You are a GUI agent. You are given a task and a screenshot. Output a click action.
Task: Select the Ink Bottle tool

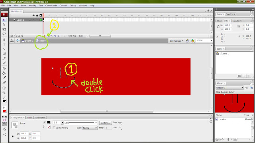coord(4,68)
